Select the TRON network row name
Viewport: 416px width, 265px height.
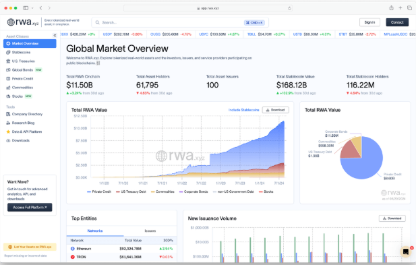(81, 257)
